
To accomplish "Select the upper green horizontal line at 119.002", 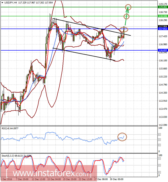I will (x=79, y=7).
